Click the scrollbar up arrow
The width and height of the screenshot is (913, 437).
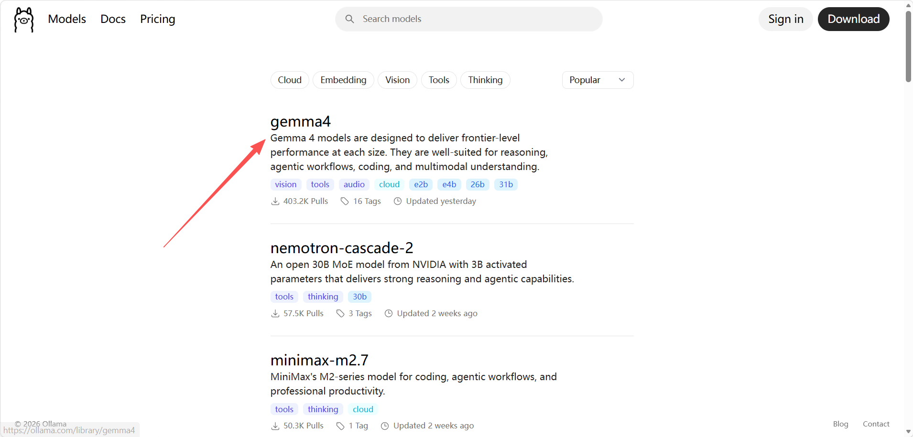(908, 5)
